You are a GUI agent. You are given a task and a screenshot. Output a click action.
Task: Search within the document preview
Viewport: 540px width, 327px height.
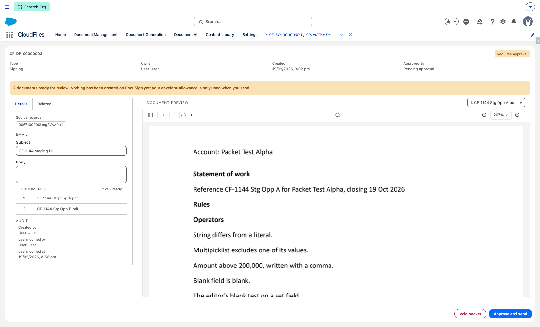338,115
